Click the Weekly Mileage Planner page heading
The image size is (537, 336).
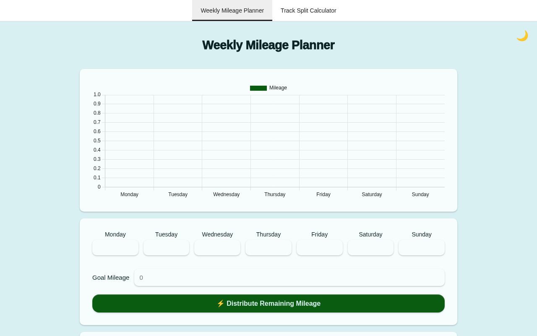coord(268,45)
